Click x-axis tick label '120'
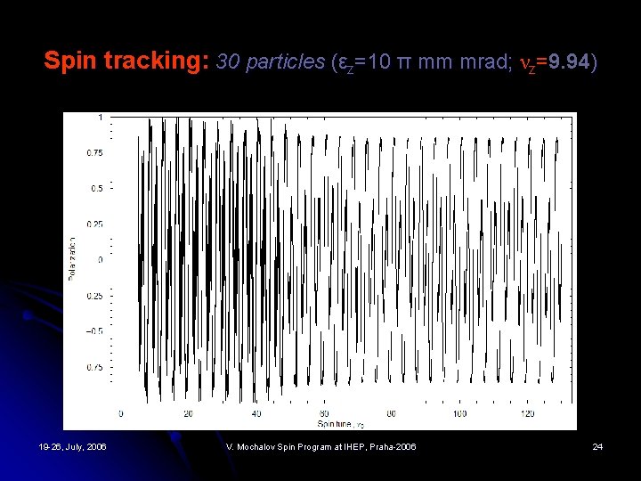This screenshot has width=641, height=481. [x=527, y=413]
